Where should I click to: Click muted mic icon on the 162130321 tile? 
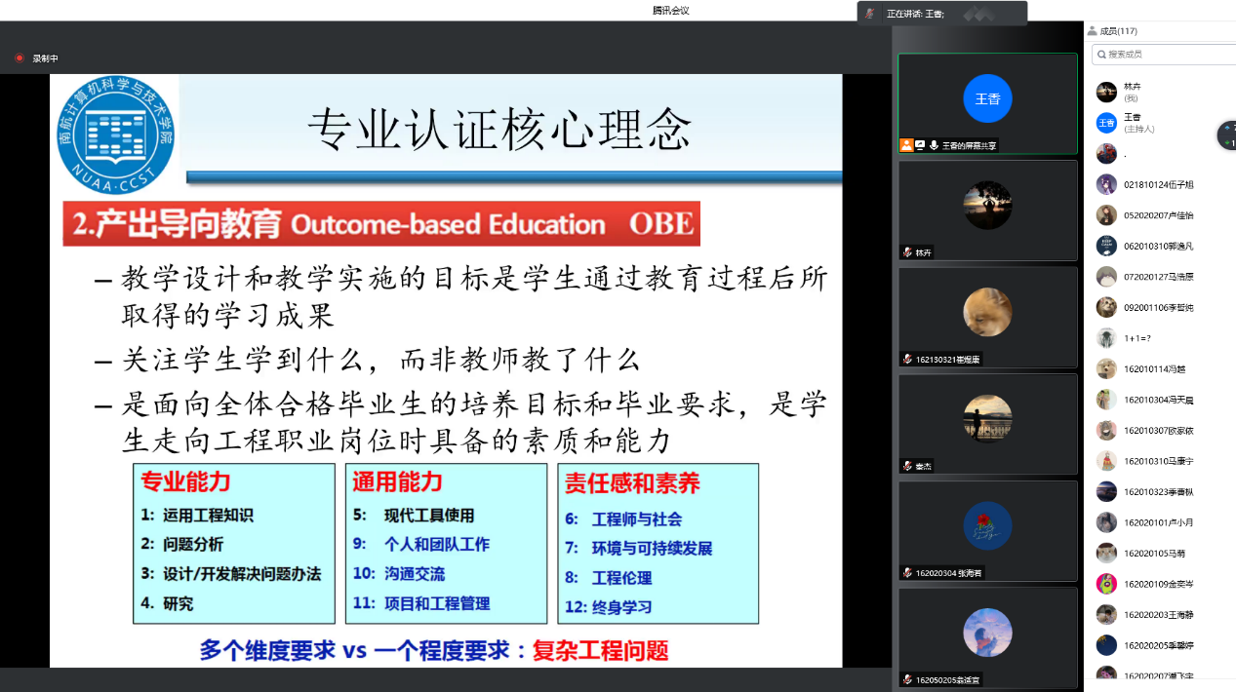[907, 360]
